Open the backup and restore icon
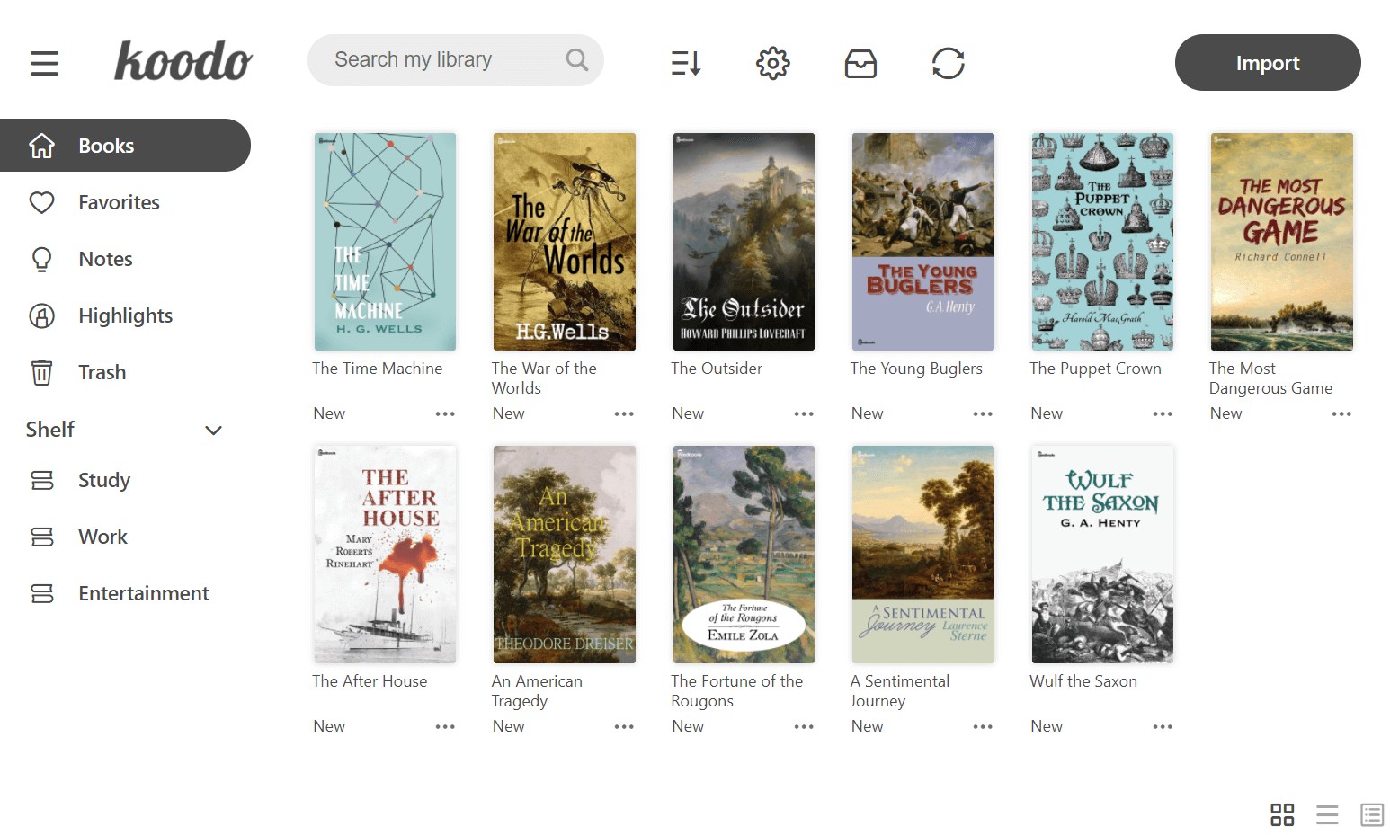The width and height of the screenshot is (1390, 835). coord(860,63)
